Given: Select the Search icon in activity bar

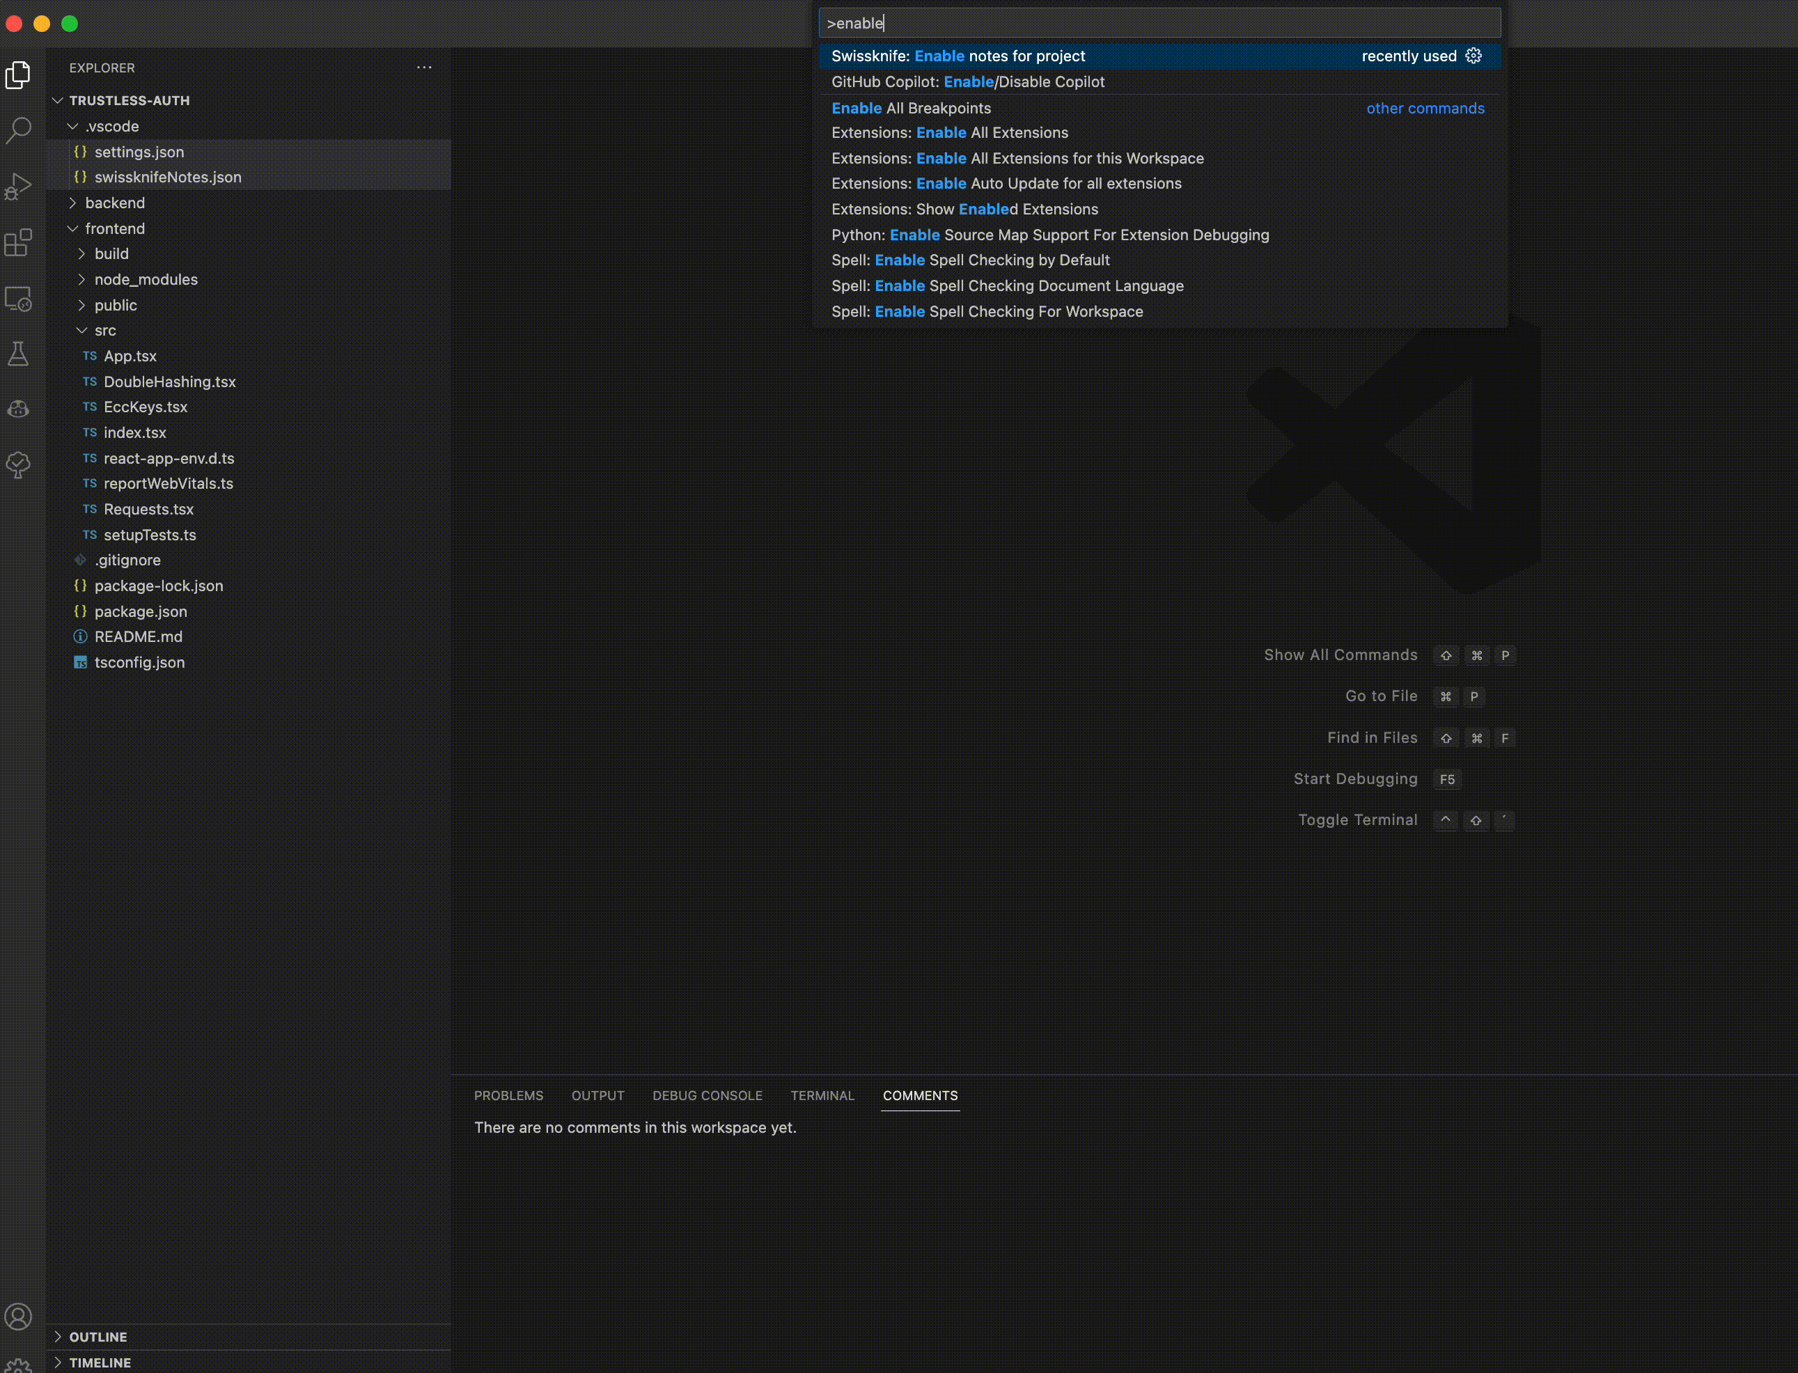Looking at the screenshot, I should click(x=20, y=130).
